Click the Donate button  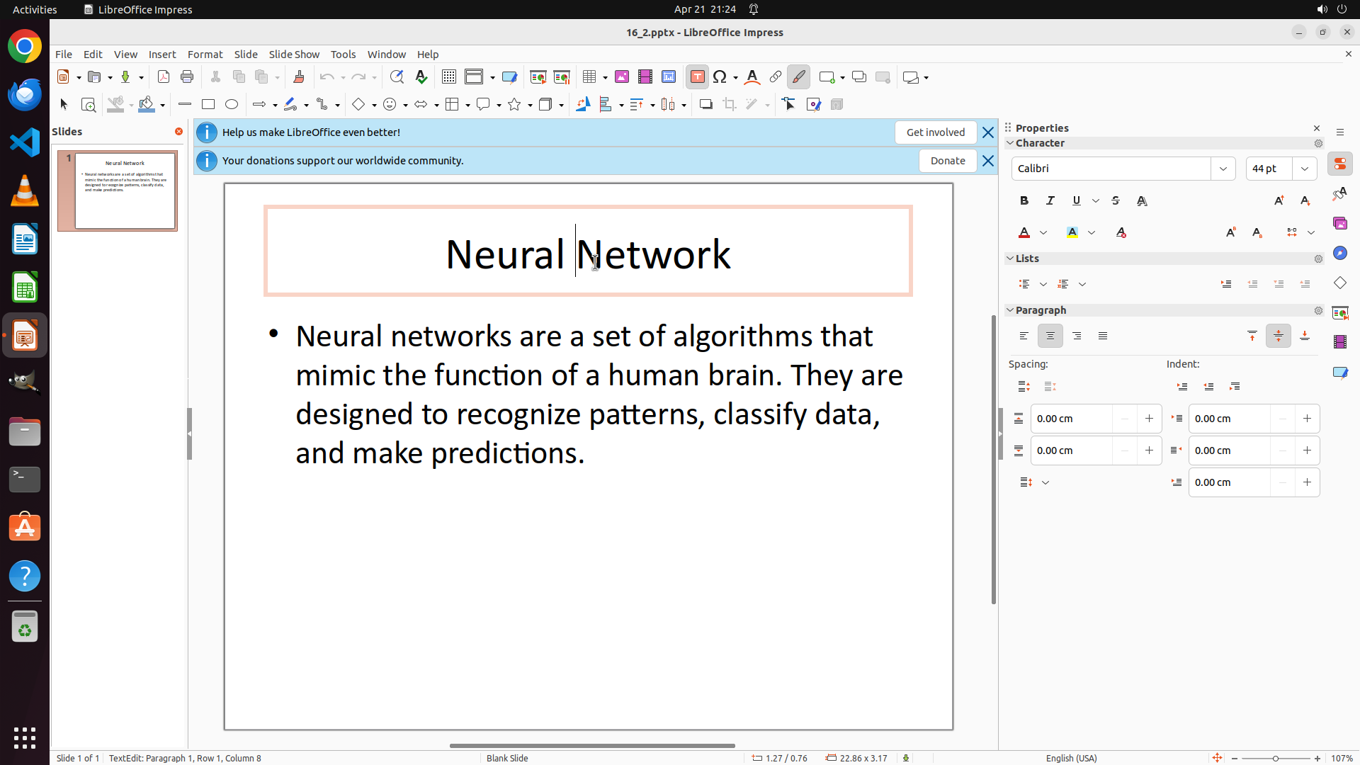tap(947, 161)
